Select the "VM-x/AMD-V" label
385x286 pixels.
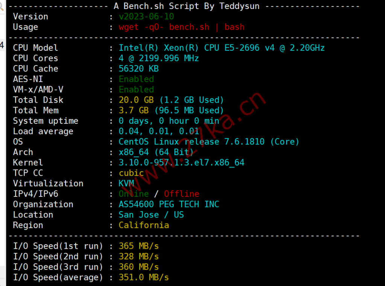tap(38, 90)
